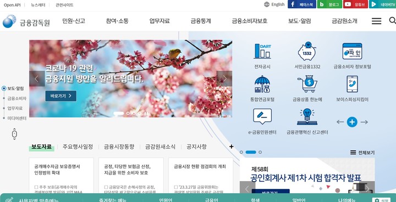Open 공개매수자금 보유증명서 인정범위 확대 article
The width and height of the screenshot is (396, 202).
coord(62,176)
